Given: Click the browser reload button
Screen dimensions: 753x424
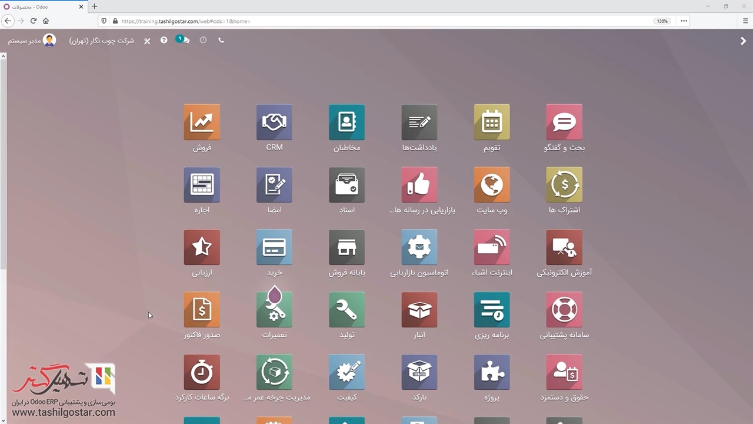Looking at the screenshot, I should coord(34,21).
